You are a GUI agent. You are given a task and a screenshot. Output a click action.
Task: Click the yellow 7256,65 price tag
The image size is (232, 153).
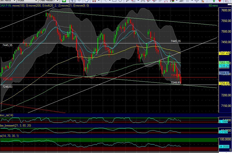tap(224, 83)
